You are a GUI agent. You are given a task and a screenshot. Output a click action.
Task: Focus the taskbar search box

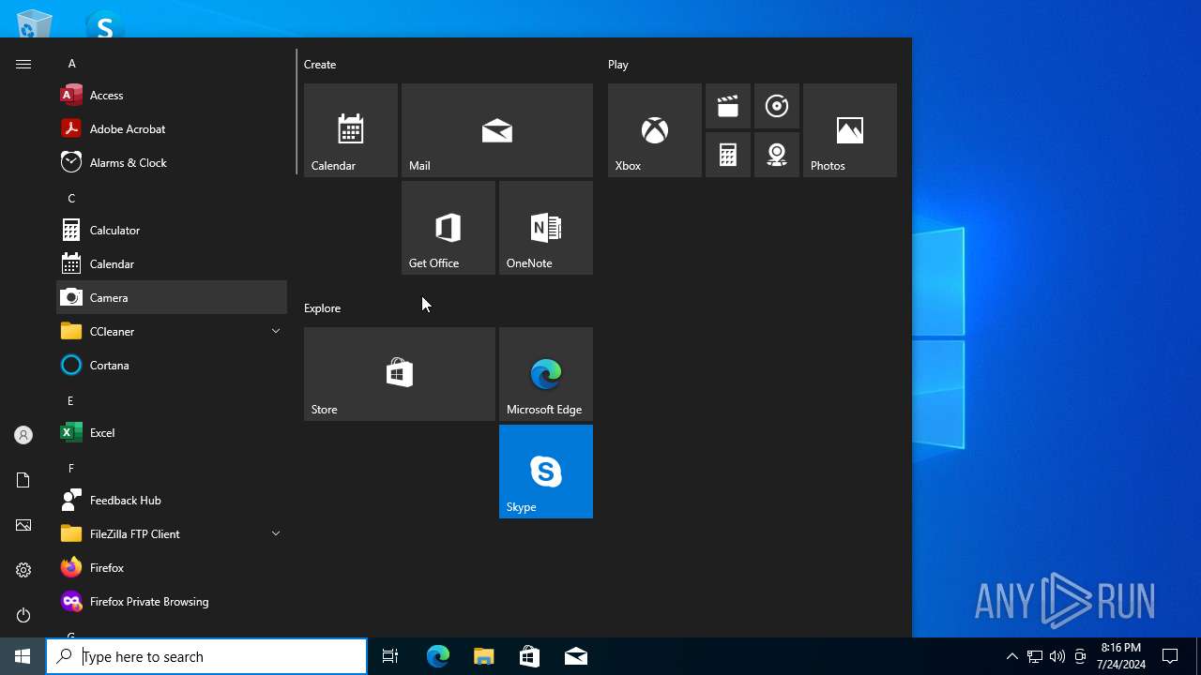point(206,656)
